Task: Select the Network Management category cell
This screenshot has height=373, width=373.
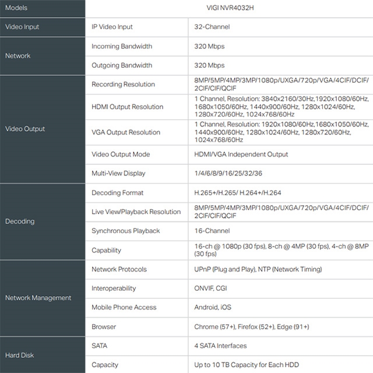Action: 43,298
